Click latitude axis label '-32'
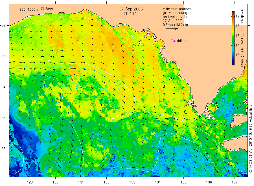The width and height of the screenshot is (254, 186). pyautogui.click(x=3, y=25)
